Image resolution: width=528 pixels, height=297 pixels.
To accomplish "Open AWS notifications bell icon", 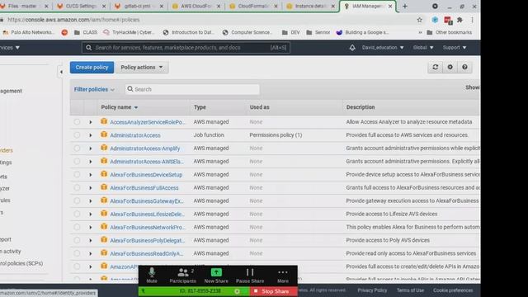I will point(352,48).
